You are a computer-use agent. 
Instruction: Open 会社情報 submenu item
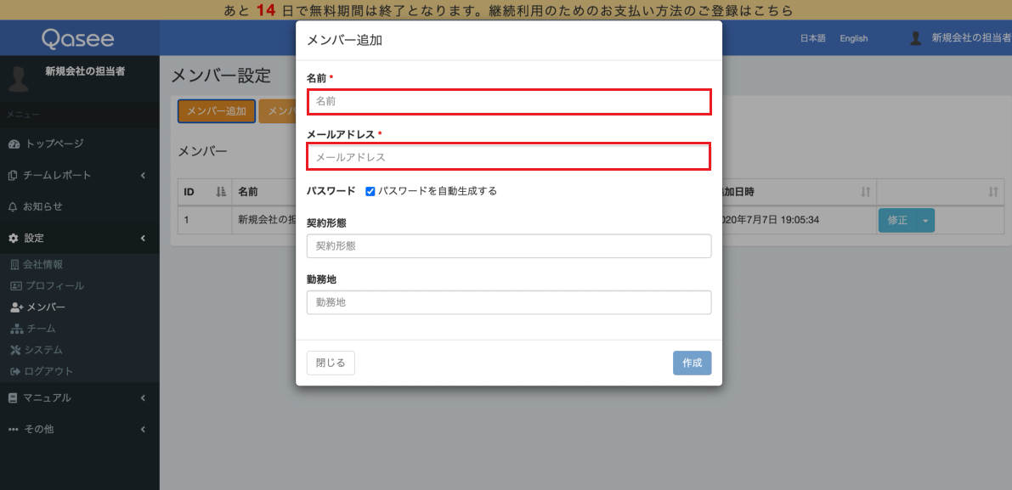(x=43, y=264)
